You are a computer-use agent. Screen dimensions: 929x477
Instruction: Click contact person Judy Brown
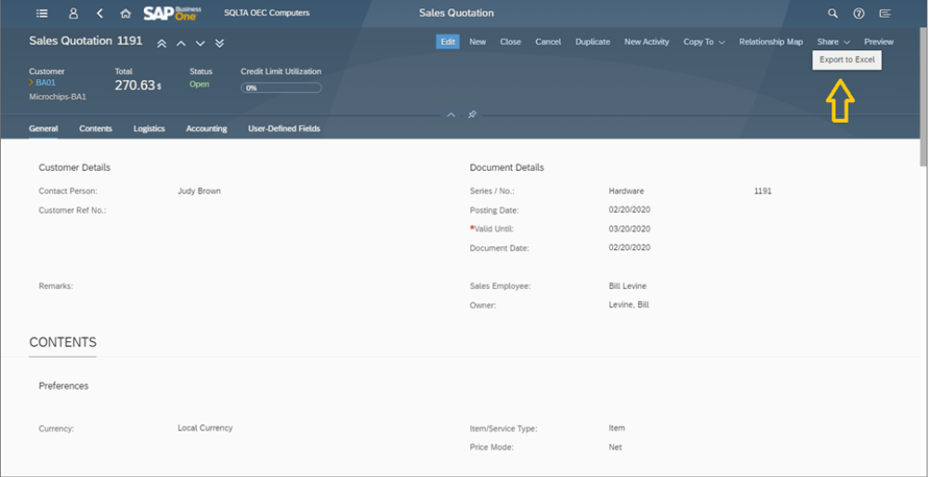199,191
